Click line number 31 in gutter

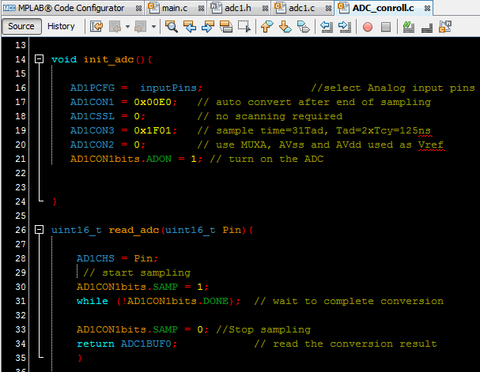tap(21, 301)
